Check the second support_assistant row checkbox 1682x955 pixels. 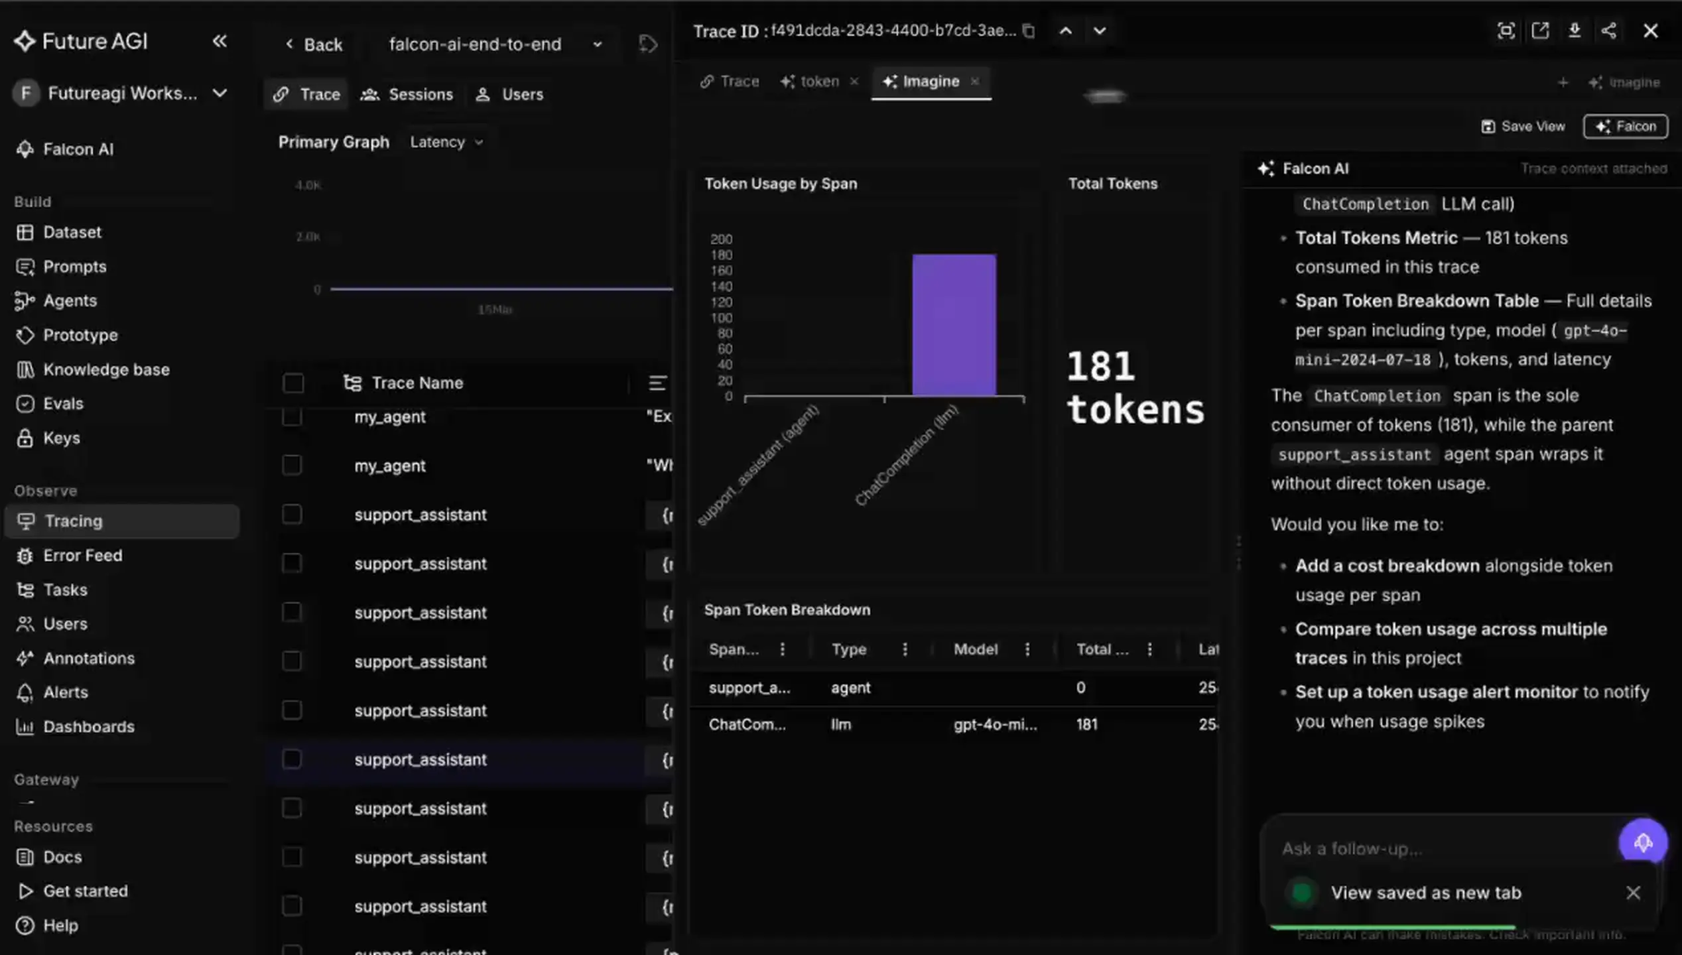[x=292, y=564]
